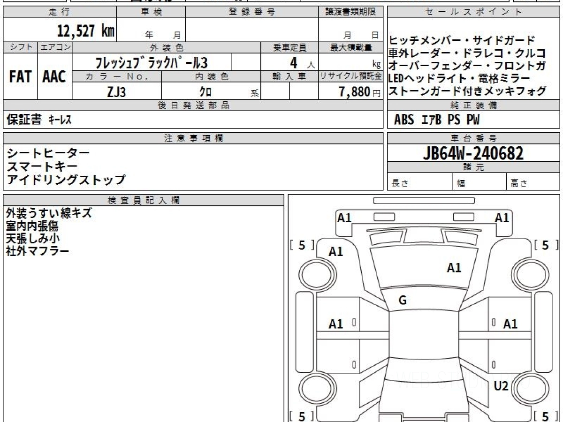Select the クロ interior color value
The image size is (563, 422).
click(205, 91)
